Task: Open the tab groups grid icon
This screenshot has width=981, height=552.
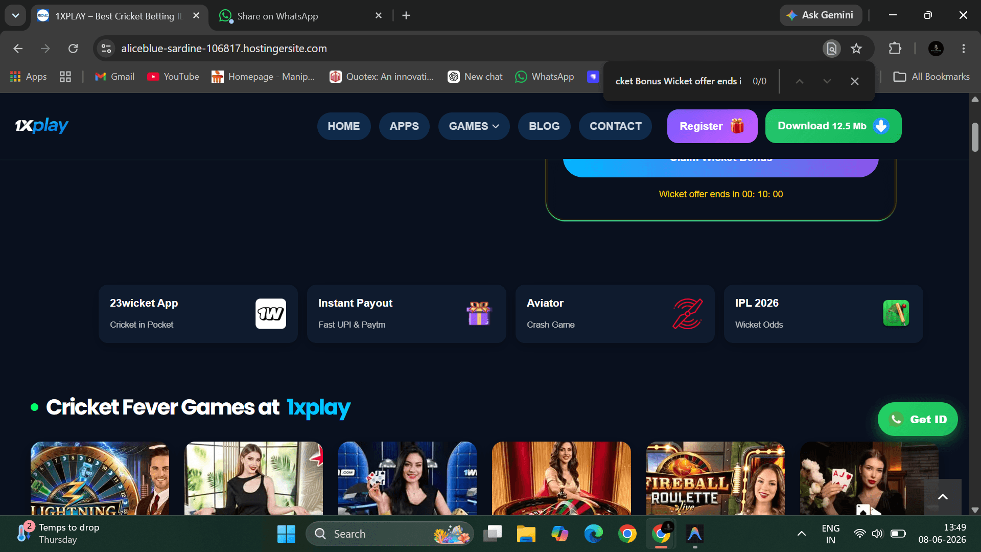Action: pos(65,77)
